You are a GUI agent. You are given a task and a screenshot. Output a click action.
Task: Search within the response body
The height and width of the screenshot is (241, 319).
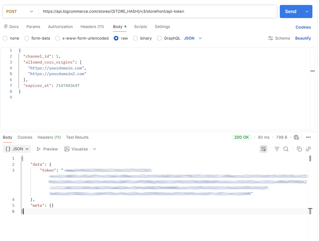(286, 149)
